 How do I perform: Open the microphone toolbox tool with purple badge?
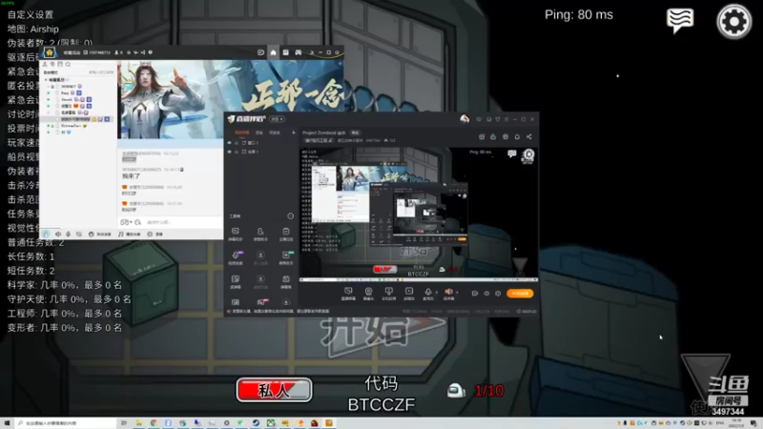pyautogui.click(x=236, y=257)
